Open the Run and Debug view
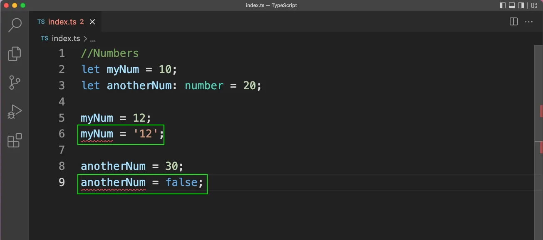 15,112
